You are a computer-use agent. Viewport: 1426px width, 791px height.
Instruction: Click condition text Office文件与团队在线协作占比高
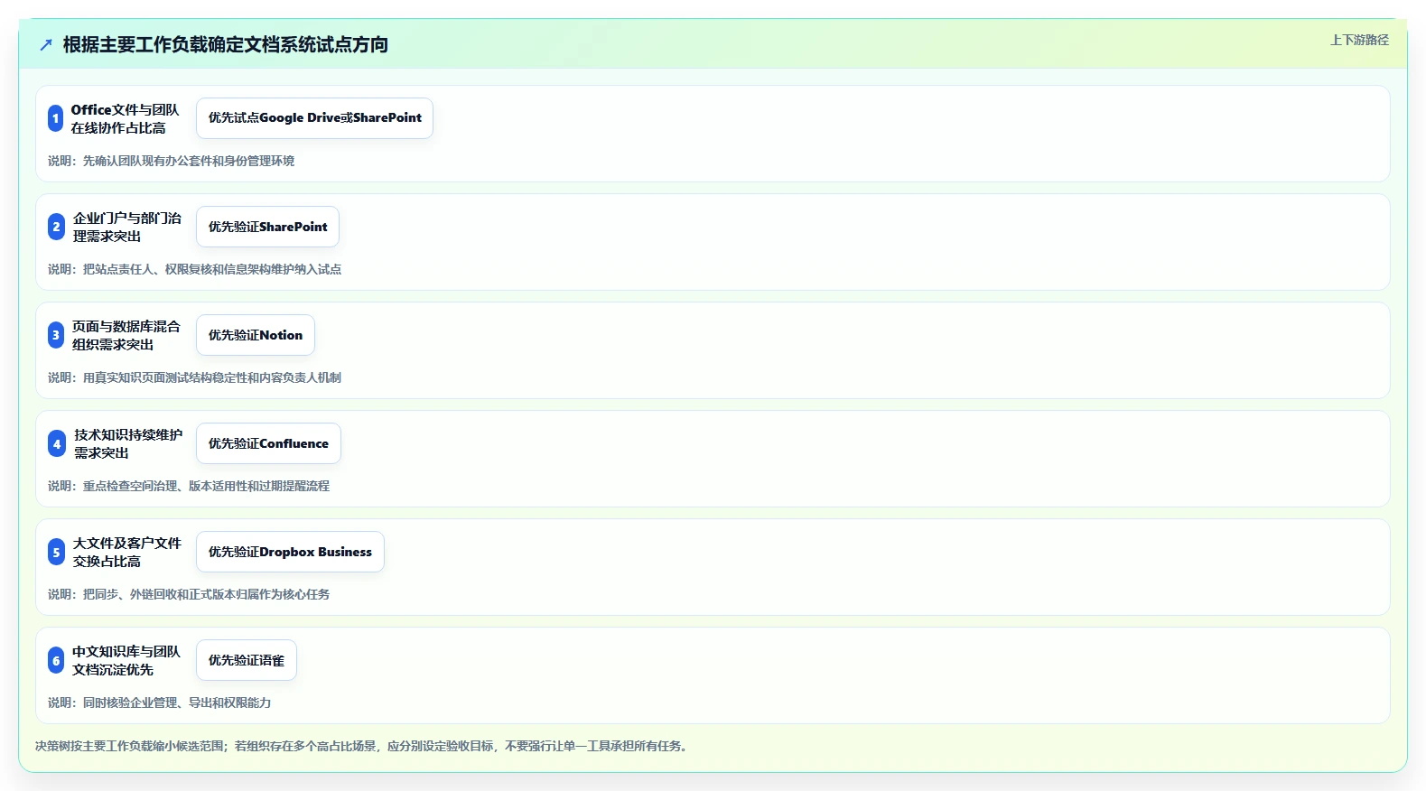(x=126, y=118)
